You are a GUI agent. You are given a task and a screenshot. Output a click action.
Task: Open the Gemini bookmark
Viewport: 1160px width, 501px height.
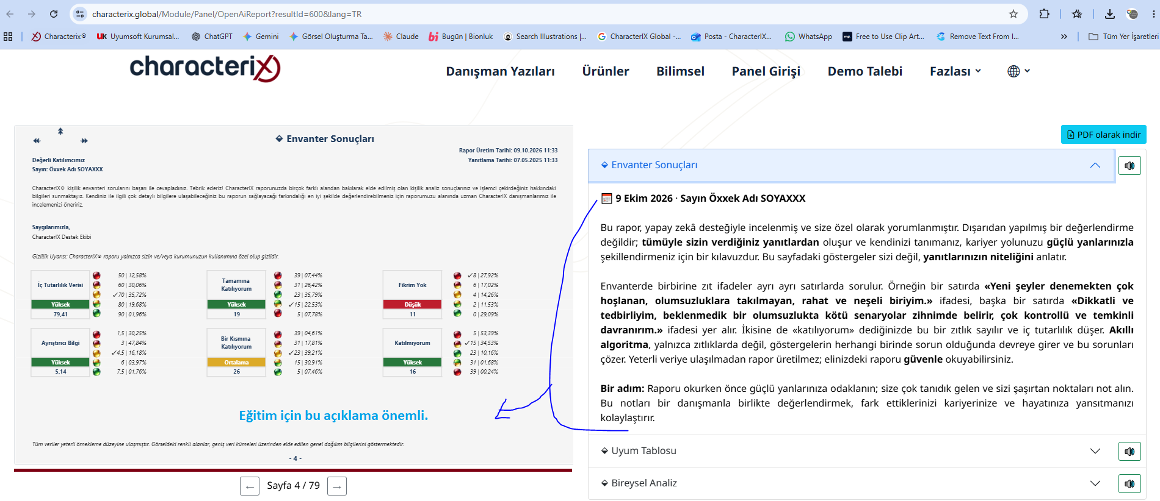pos(261,37)
